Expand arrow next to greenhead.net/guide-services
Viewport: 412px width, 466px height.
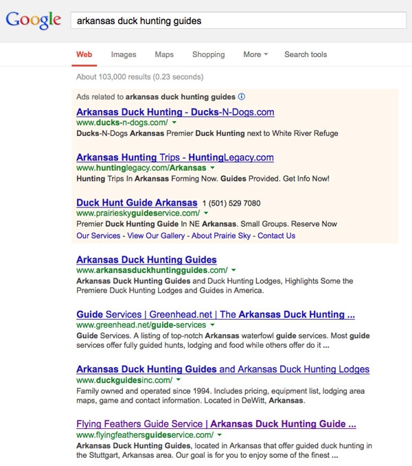point(213,325)
